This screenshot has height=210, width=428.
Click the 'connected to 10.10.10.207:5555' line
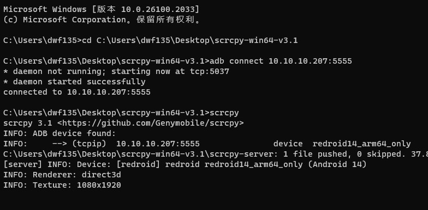point(77,92)
